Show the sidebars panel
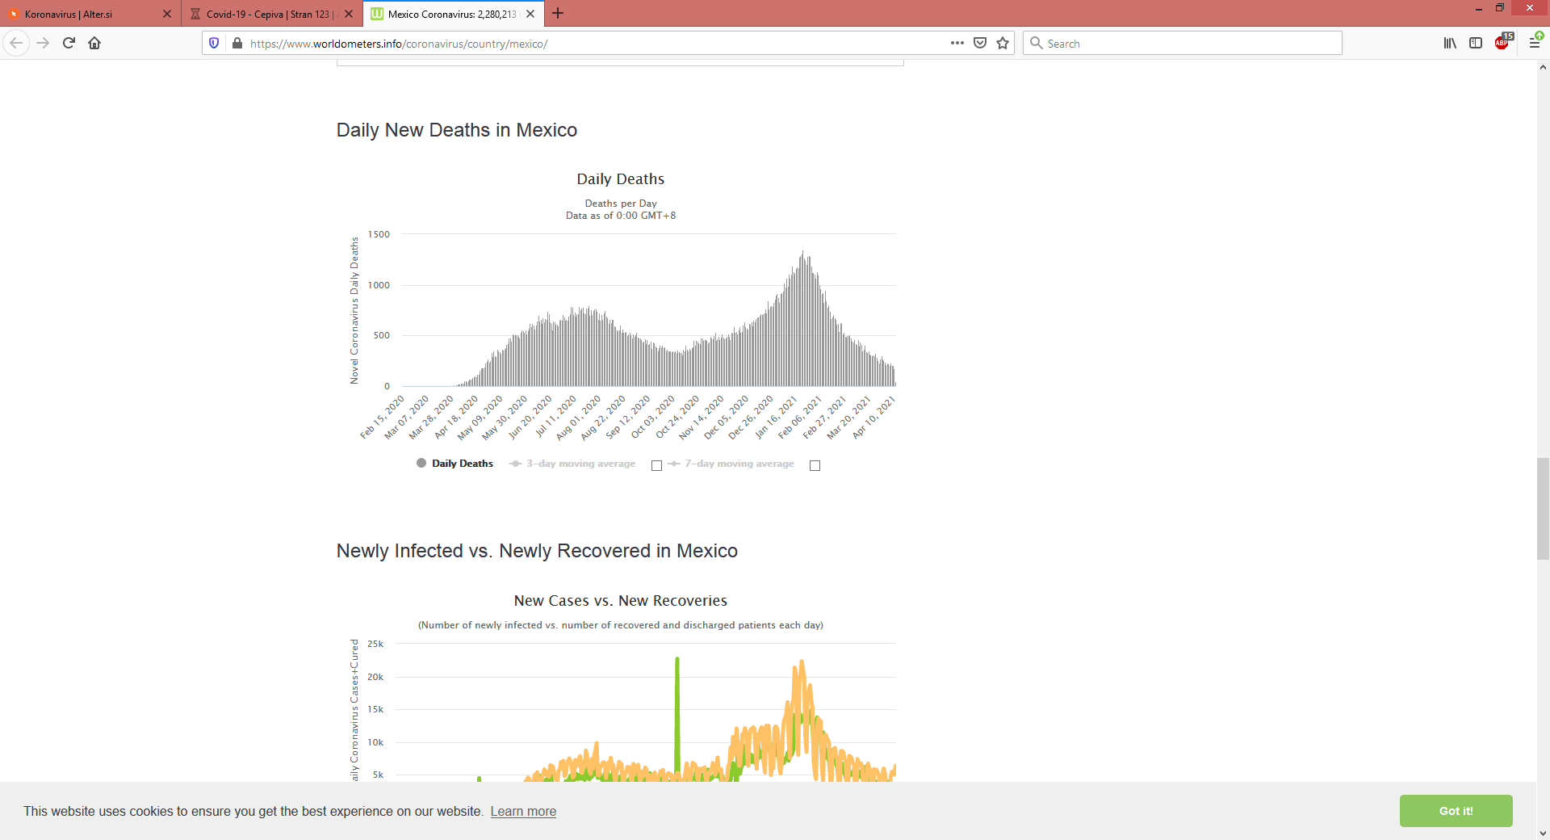This screenshot has height=840, width=1550. [1476, 43]
